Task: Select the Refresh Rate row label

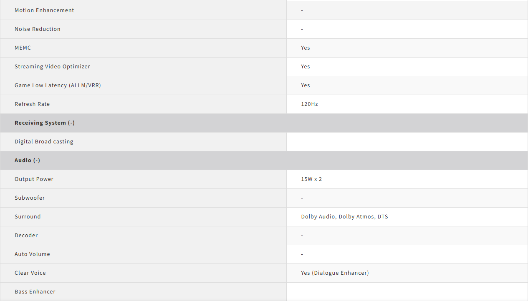Action: [x=32, y=104]
